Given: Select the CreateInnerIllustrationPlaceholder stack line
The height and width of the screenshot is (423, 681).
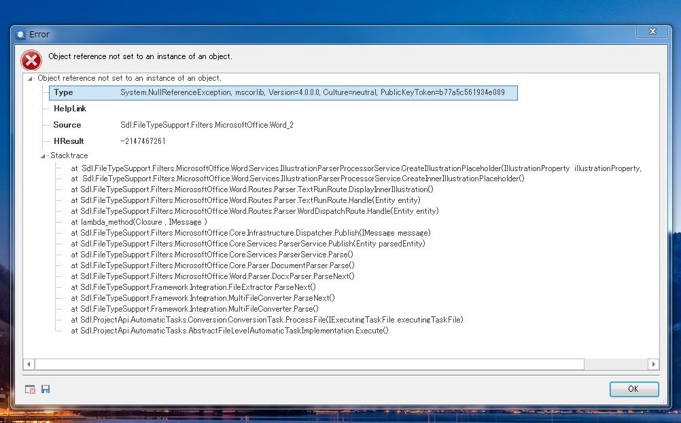Looking at the screenshot, I should tap(298, 179).
